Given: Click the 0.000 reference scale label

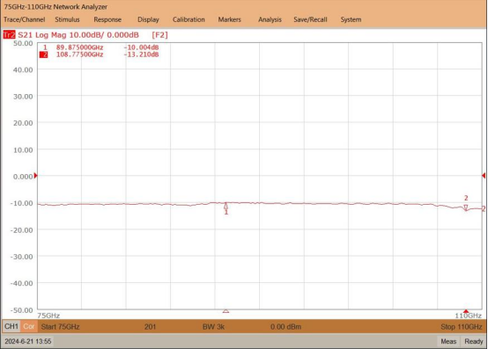Looking at the screenshot, I should click(23, 177).
